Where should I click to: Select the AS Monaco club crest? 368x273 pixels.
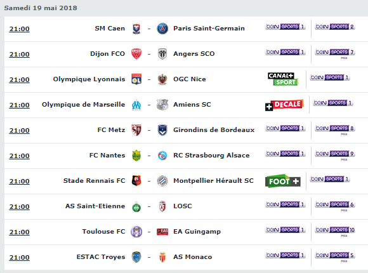[x=162, y=257]
